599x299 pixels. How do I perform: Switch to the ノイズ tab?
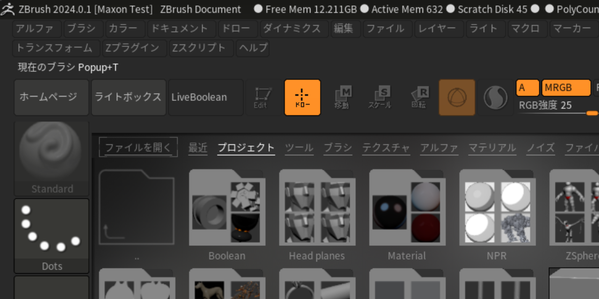541,148
